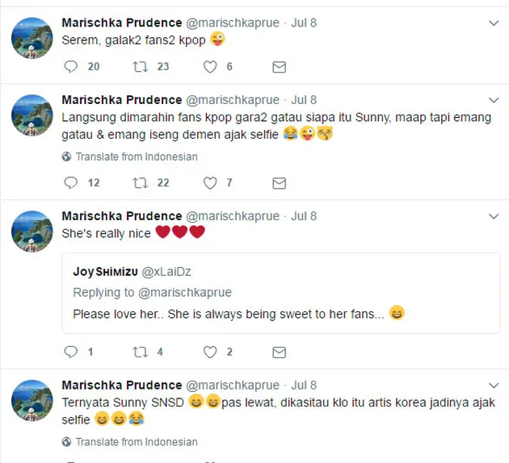The image size is (509, 463).
Task: Open the dropdown on "Ternyata Sunny SNSD" tweet
Action: tap(494, 386)
